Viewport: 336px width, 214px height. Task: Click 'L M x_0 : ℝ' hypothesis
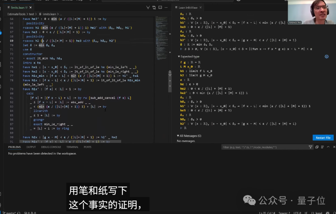[190, 67]
